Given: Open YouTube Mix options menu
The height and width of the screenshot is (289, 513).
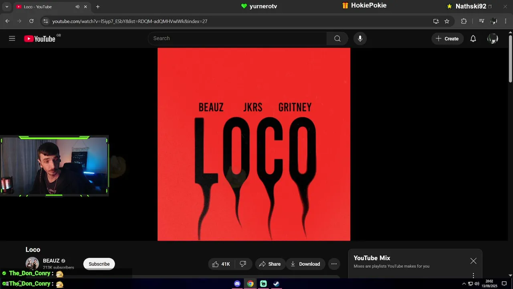Looking at the screenshot, I should coord(473,275).
